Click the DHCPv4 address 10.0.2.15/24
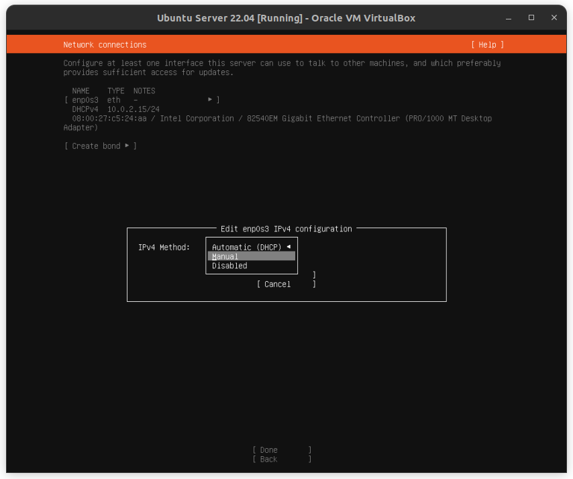Image resolution: width=573 pixels, height=479 pixels. click(134, 109)
